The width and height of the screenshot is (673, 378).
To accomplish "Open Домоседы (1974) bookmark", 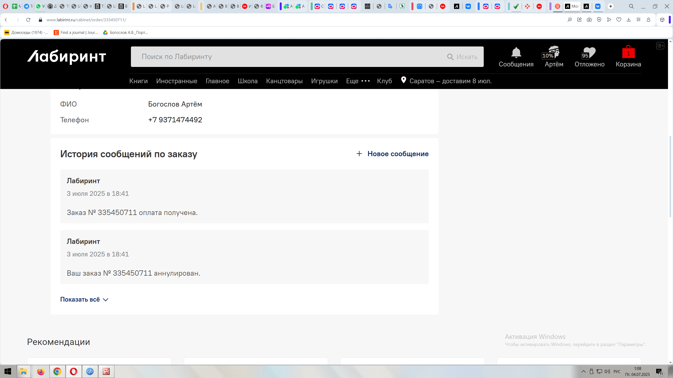I will (x=26, y=33).
